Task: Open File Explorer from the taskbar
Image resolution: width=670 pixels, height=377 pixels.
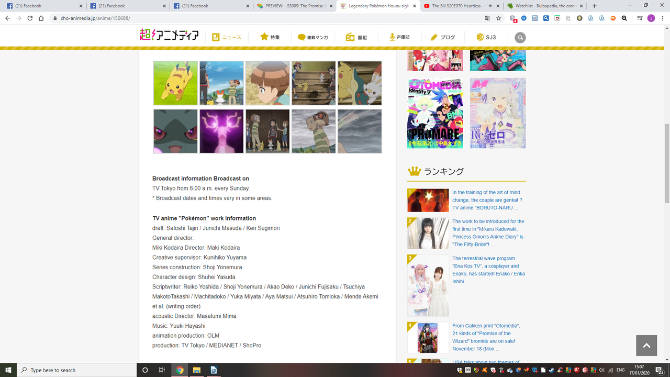Action: pyautogui.click(x=197, y=370)
